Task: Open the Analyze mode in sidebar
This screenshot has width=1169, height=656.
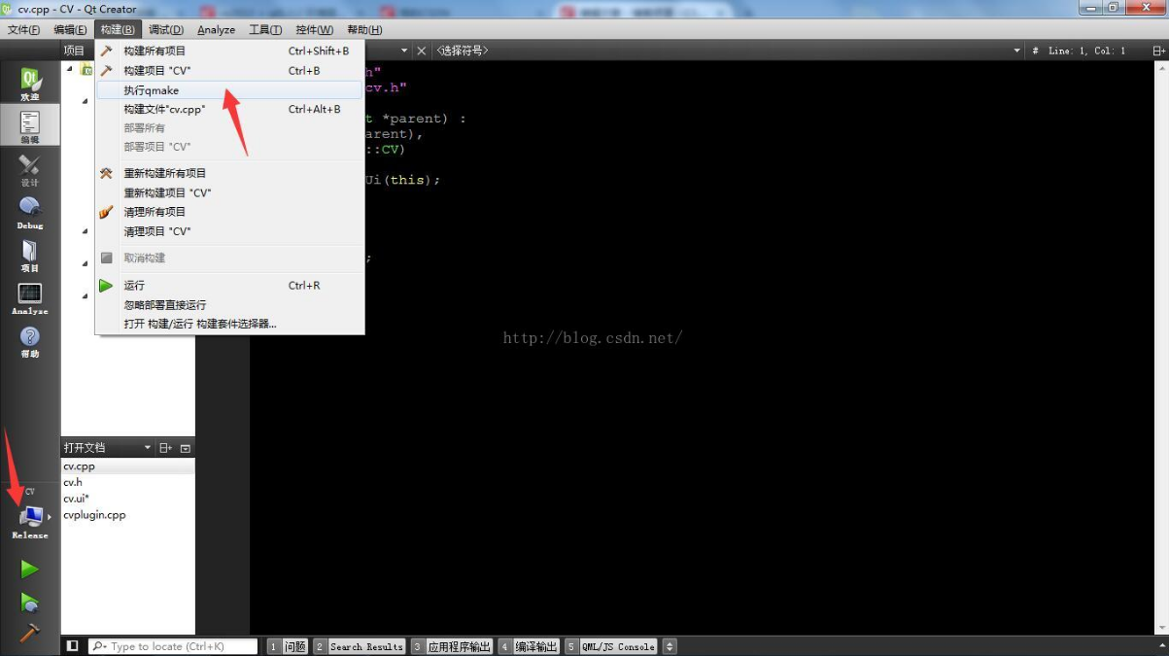Action: 29,298
